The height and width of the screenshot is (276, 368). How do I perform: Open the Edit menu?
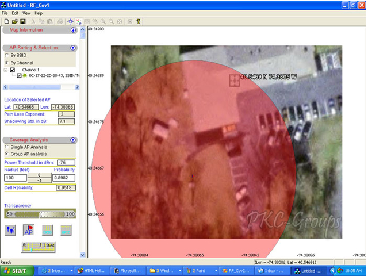[x=15, y=13]
